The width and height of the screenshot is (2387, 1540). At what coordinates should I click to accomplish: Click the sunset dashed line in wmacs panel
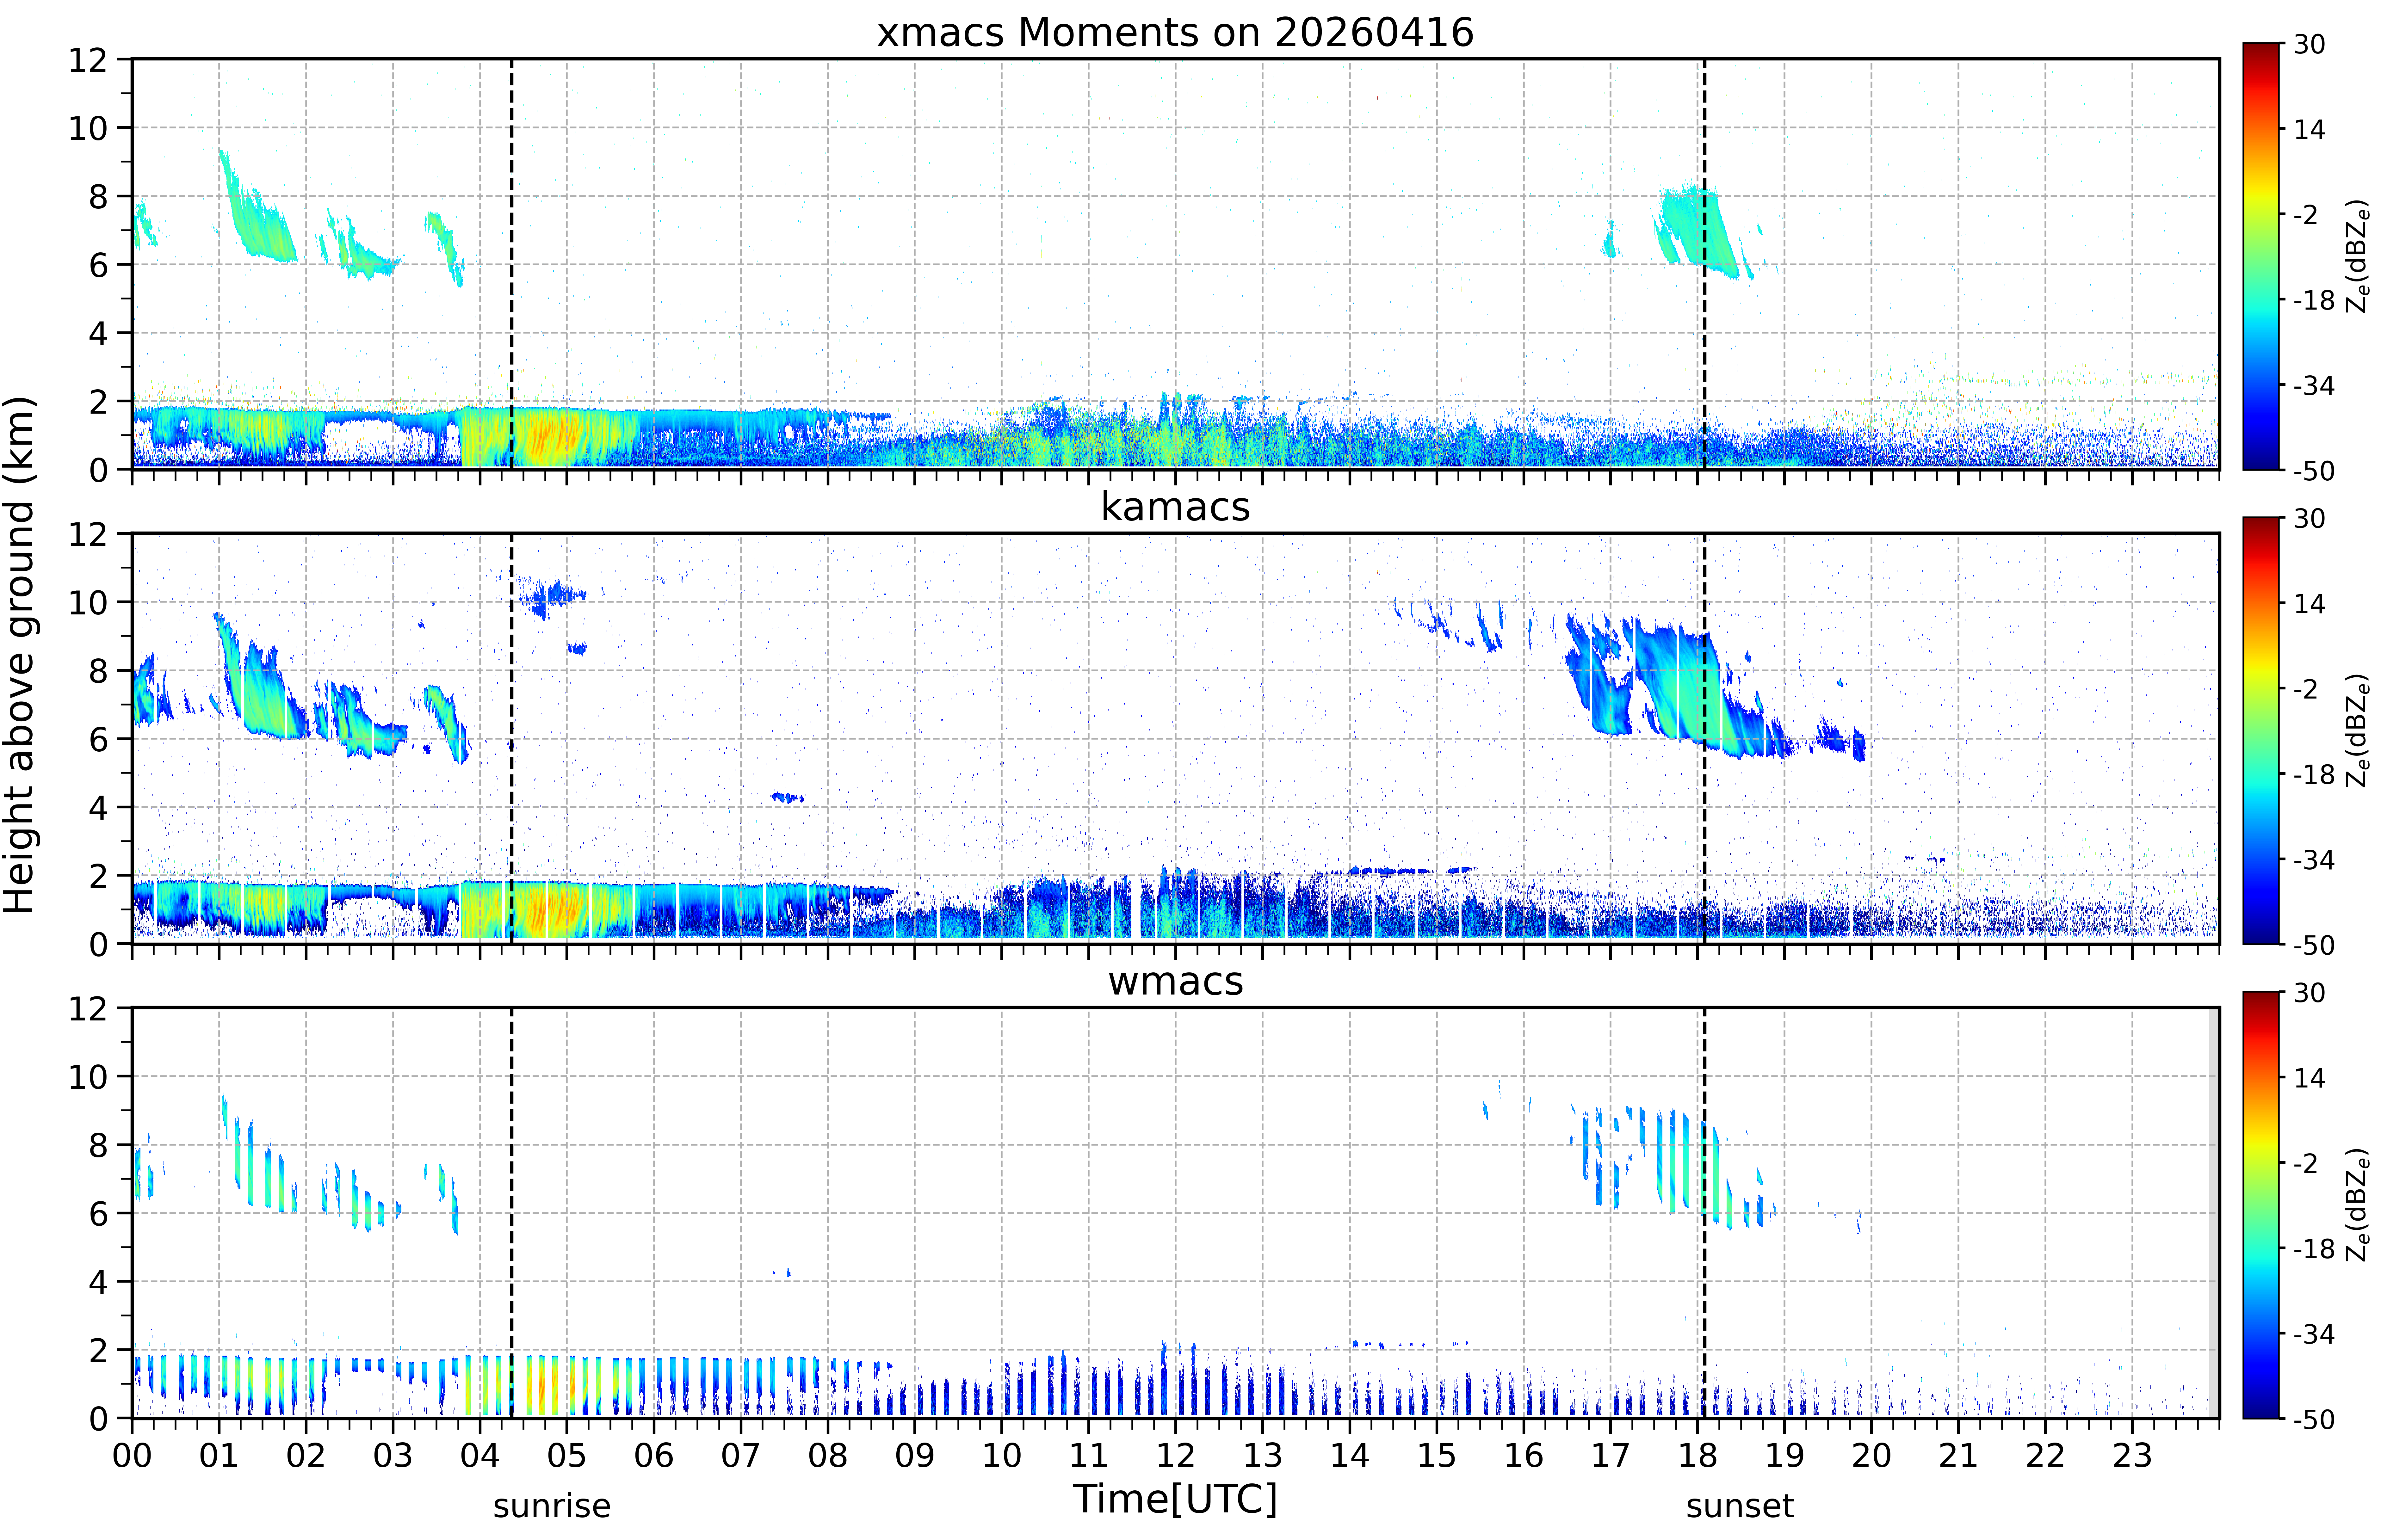[x=1705, y=1213]
